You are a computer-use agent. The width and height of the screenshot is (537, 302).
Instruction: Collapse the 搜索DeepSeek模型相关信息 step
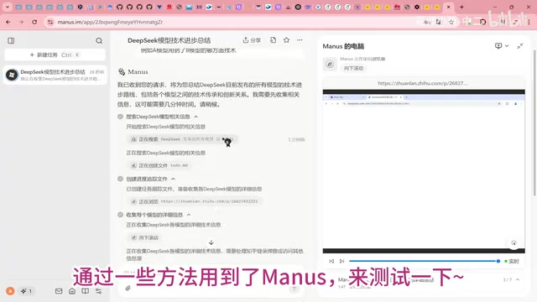click(196, 117)
